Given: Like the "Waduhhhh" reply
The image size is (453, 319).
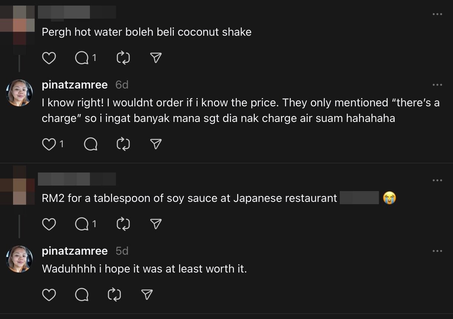Looking at the screenshot, I should [x=49, y=295].
